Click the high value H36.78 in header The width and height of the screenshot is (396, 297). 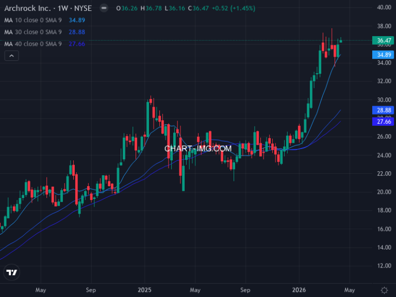pos(151,8)
